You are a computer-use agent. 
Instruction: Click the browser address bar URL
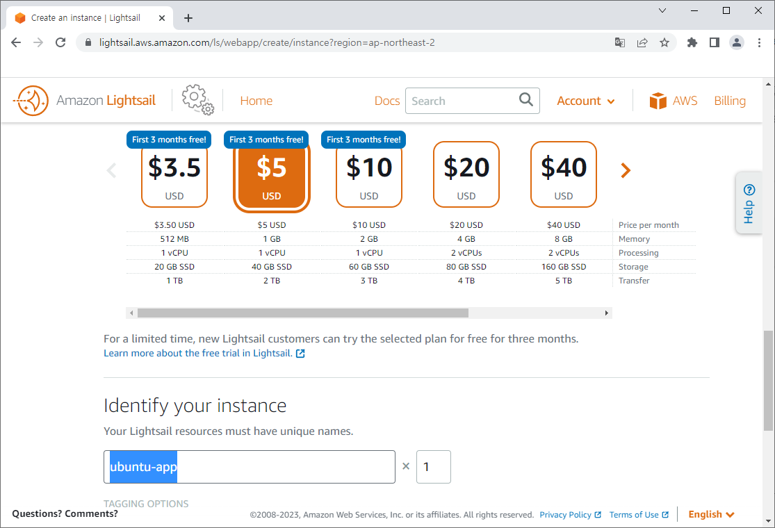click(x=267, y=42)
